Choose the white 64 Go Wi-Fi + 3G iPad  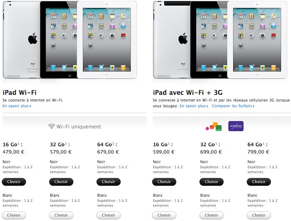(259, 215)
